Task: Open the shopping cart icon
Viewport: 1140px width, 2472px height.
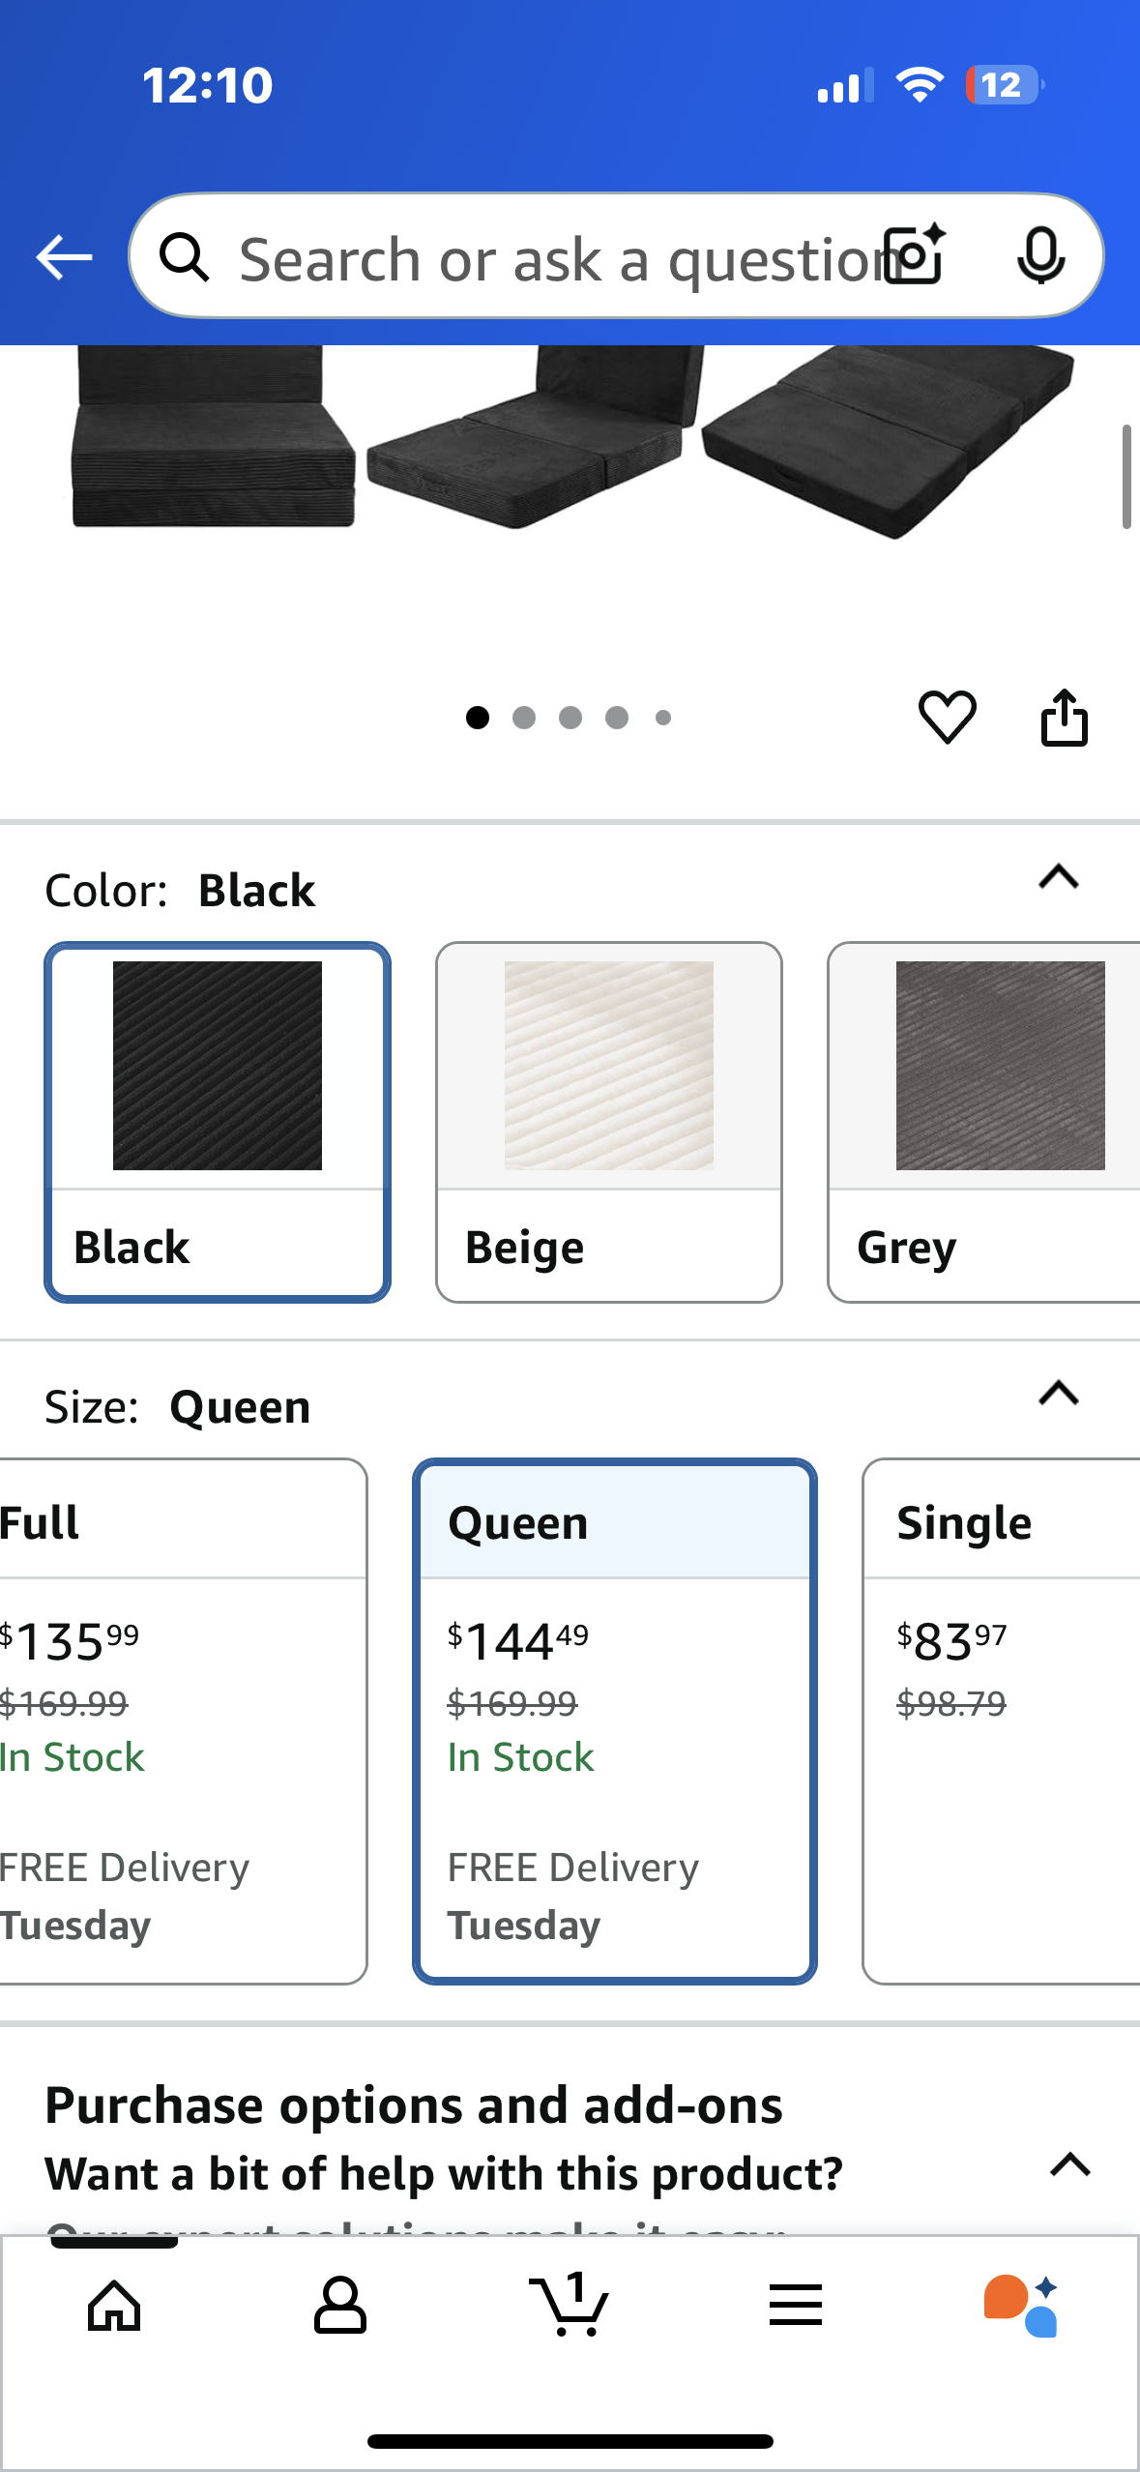Action: 569,2306
